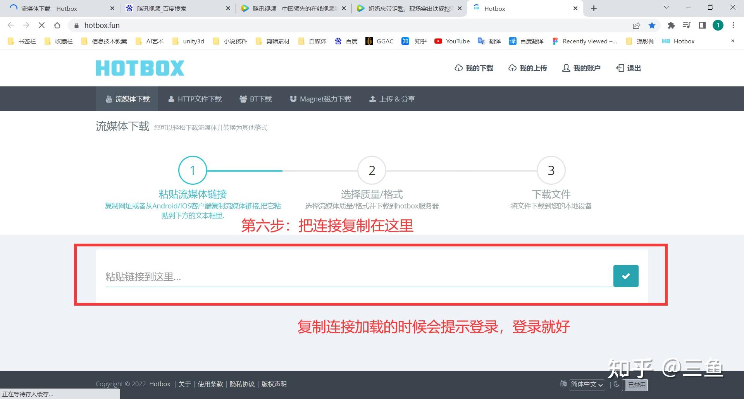The width and height of the screenshot is (744, 399).
Task: Go to the Magnet磁力下载 tab
Action: click(x=320, y=99)
